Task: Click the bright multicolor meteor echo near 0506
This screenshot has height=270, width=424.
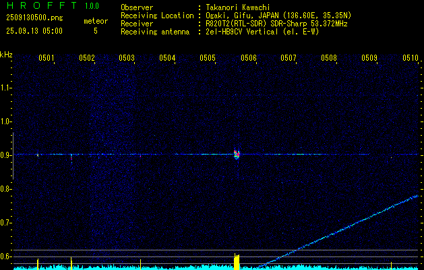Action: coord(237,154)
